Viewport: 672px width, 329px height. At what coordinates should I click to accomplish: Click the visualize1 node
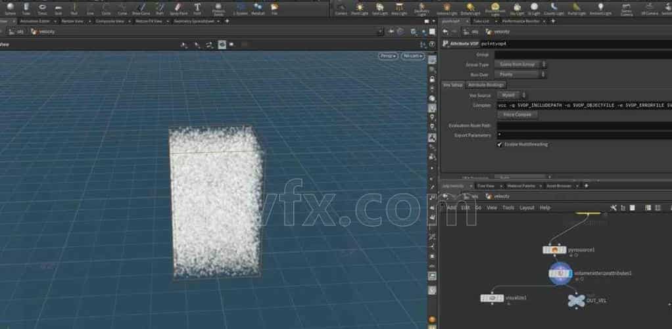pos(492,298)
